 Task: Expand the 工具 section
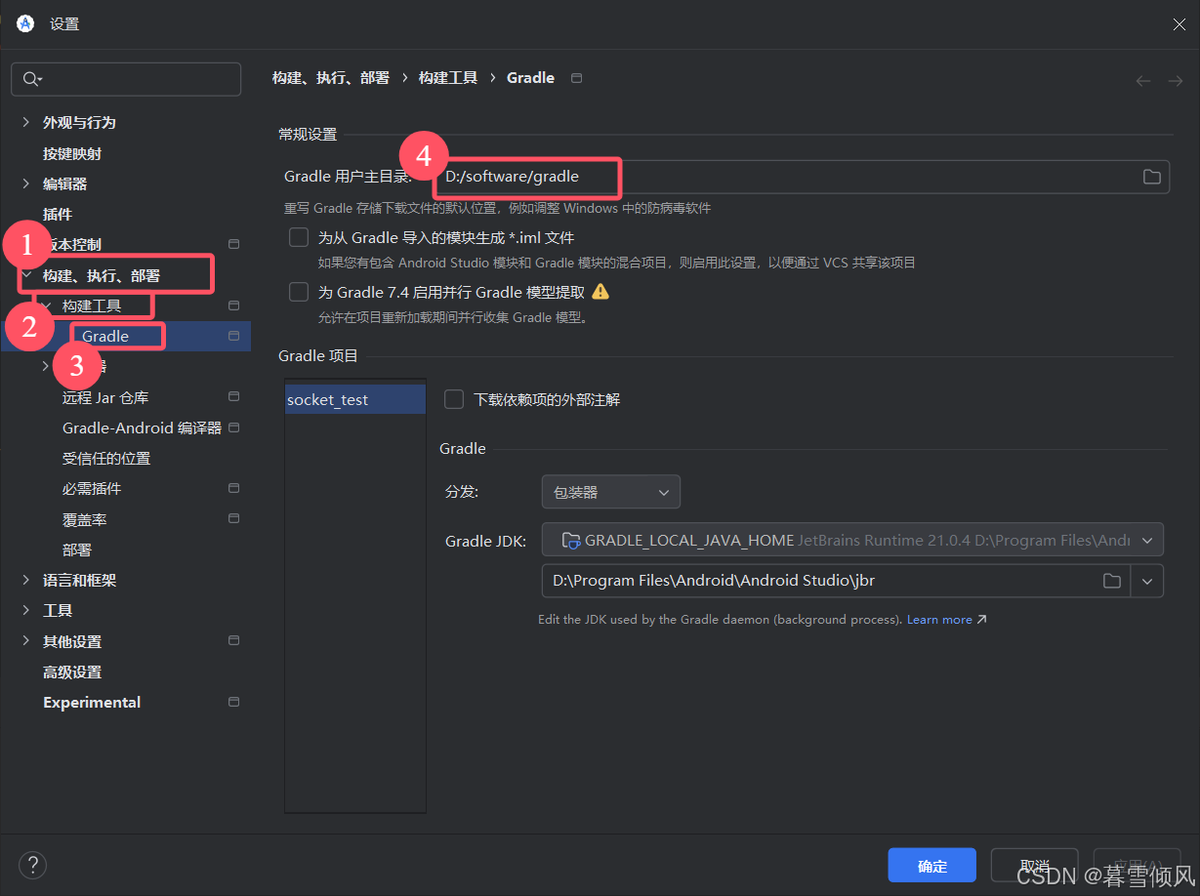tap(26, 610)
